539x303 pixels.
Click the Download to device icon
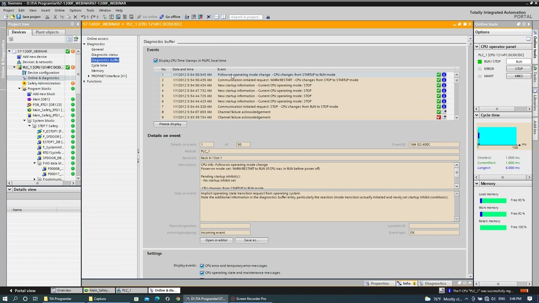[x=111, y=17]
